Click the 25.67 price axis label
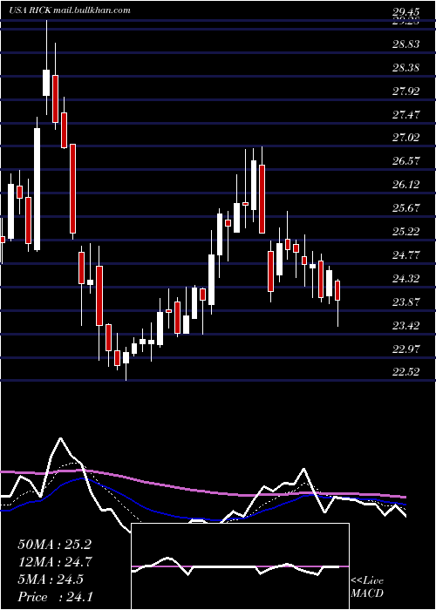This screenshot has height=610, width=436. (x=406, y=207)
